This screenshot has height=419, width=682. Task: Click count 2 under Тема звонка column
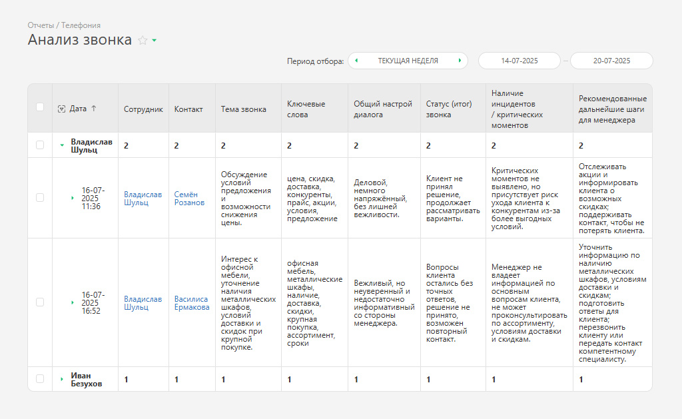coord(223,146)
